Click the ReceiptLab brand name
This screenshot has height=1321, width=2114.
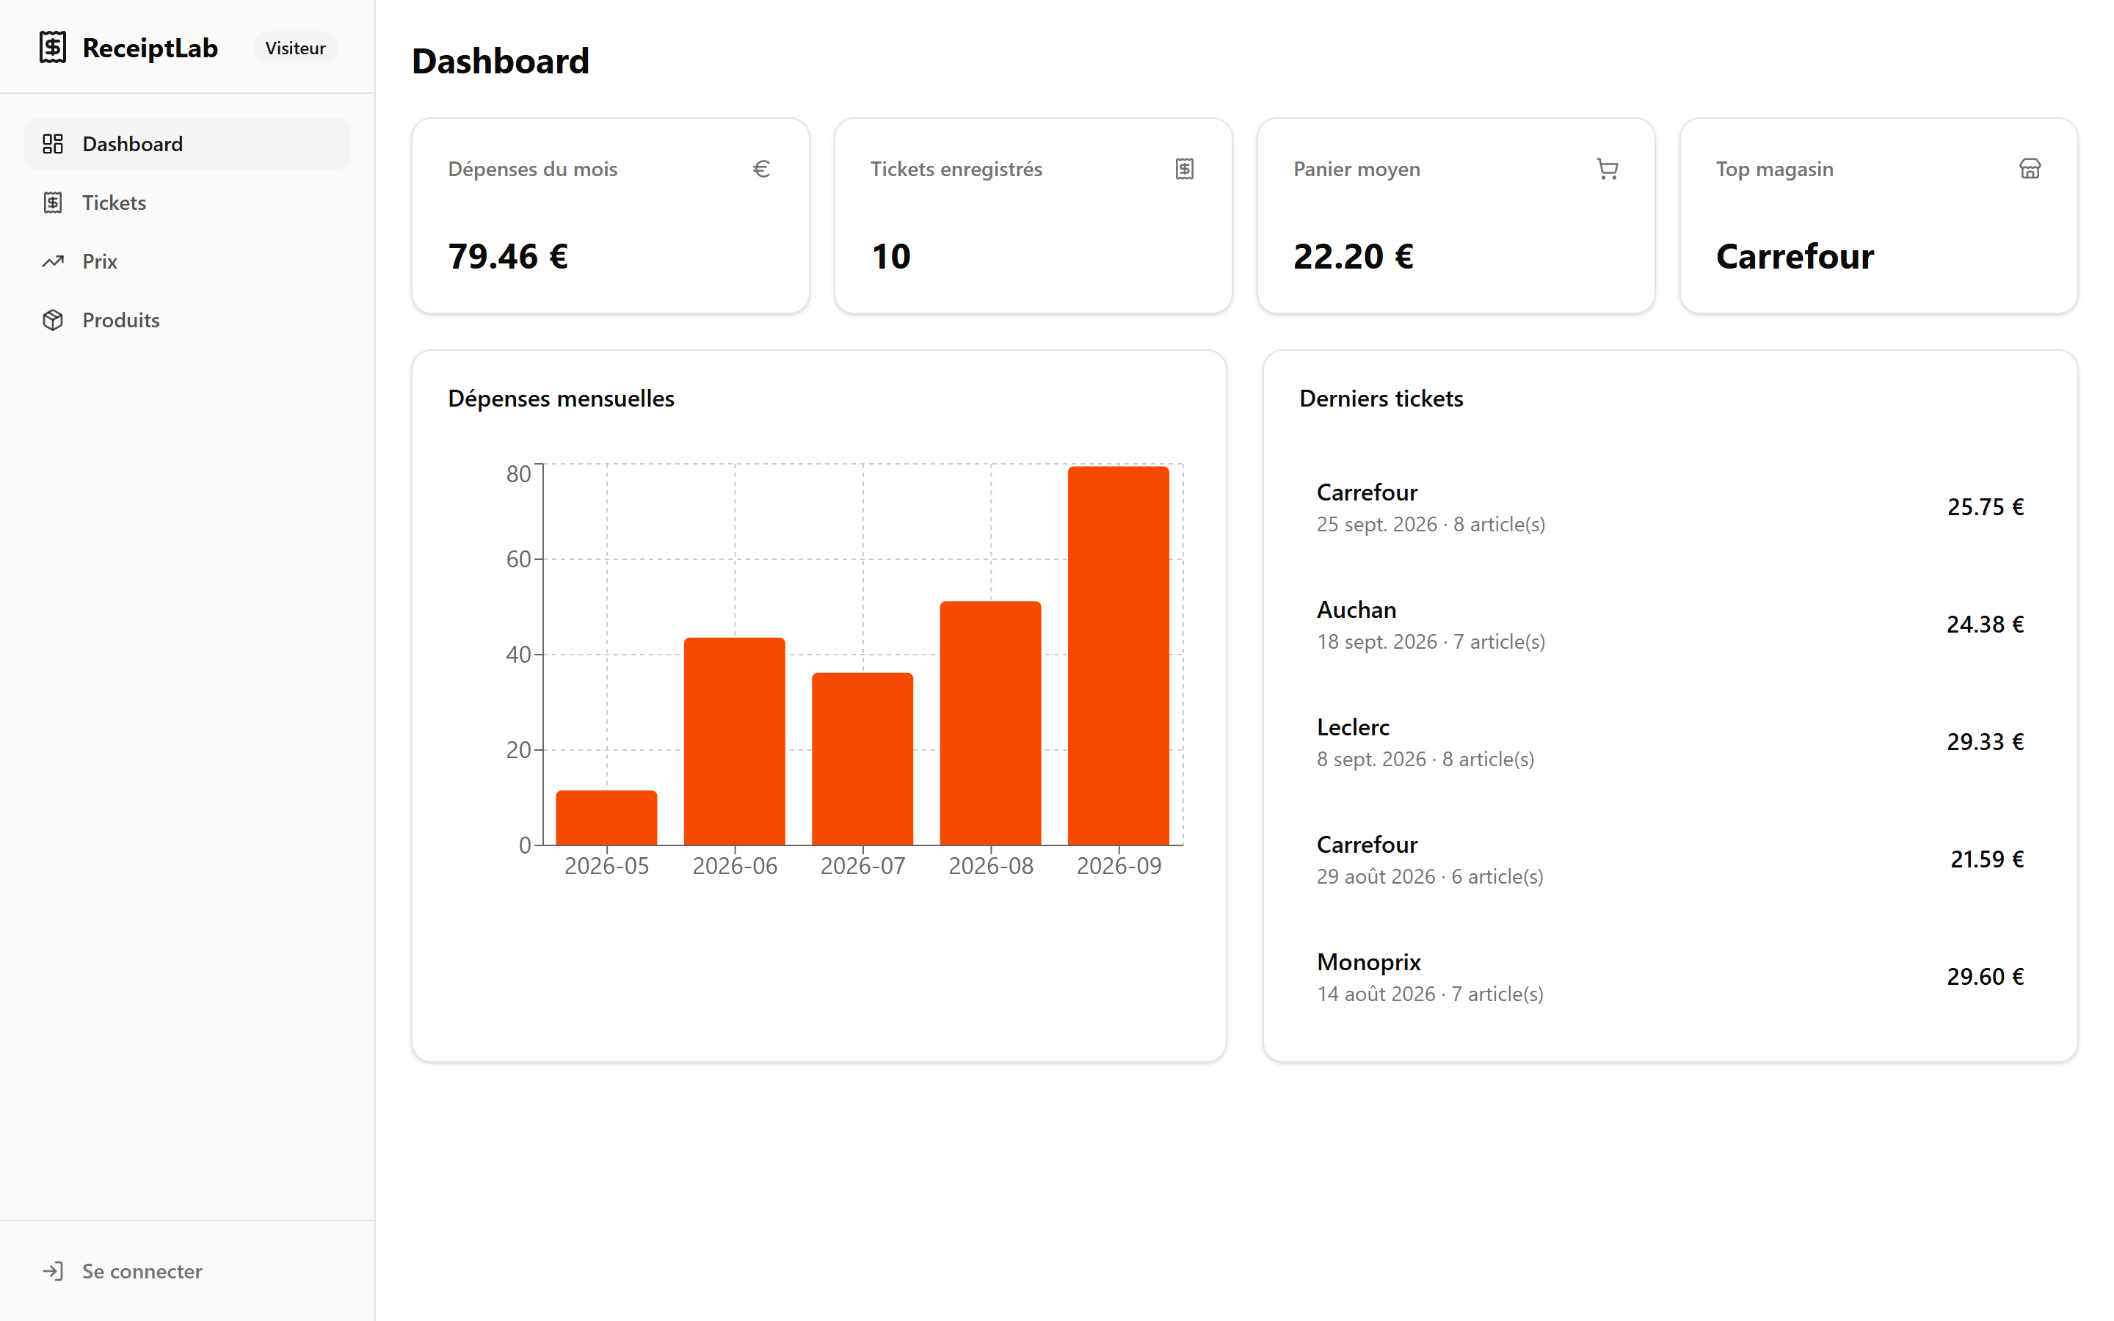(150, 48)
